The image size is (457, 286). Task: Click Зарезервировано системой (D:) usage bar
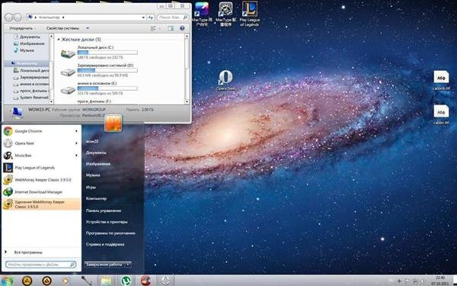[107, 70]
